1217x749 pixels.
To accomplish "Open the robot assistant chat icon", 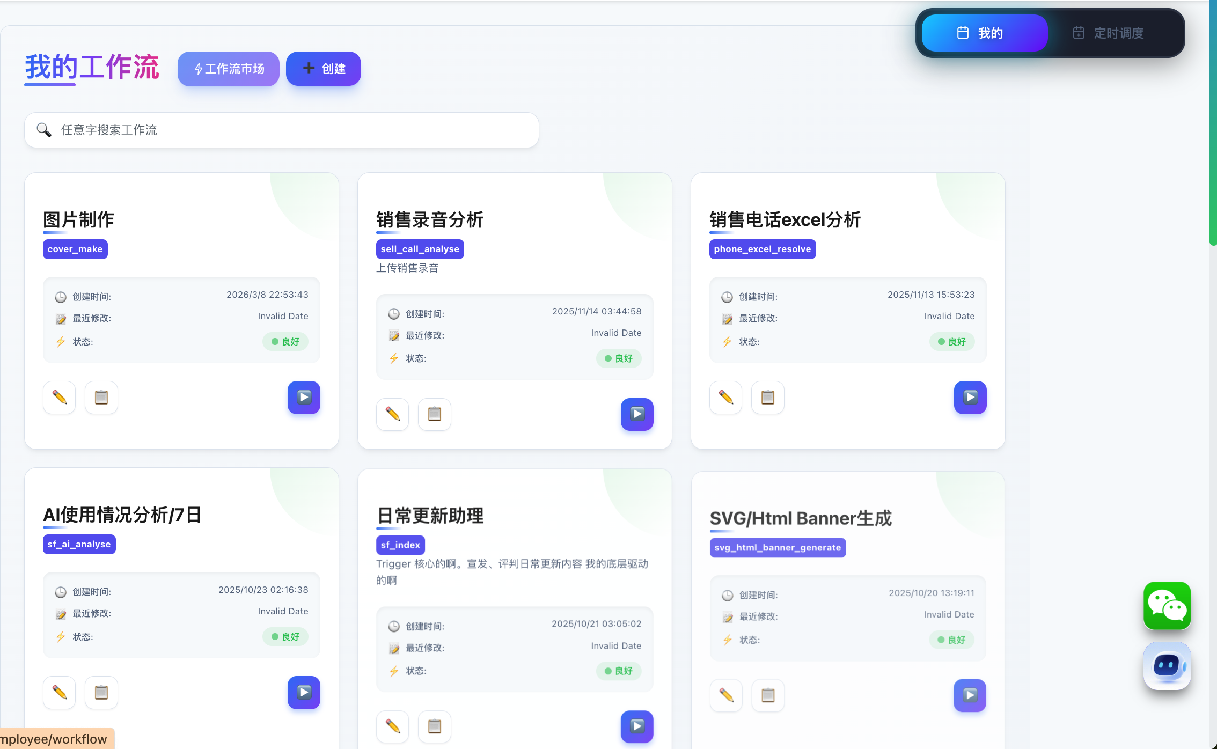I will [x=1167, y=666].
